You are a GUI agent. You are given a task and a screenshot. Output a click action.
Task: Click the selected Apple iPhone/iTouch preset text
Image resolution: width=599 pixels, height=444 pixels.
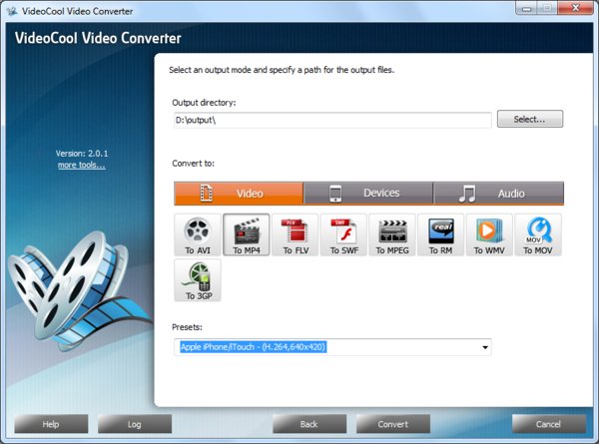[x=253, y=347]
